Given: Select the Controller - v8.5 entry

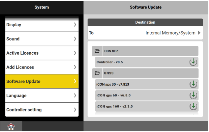Looking at the screenshot, I should click(x=138, y=62).
